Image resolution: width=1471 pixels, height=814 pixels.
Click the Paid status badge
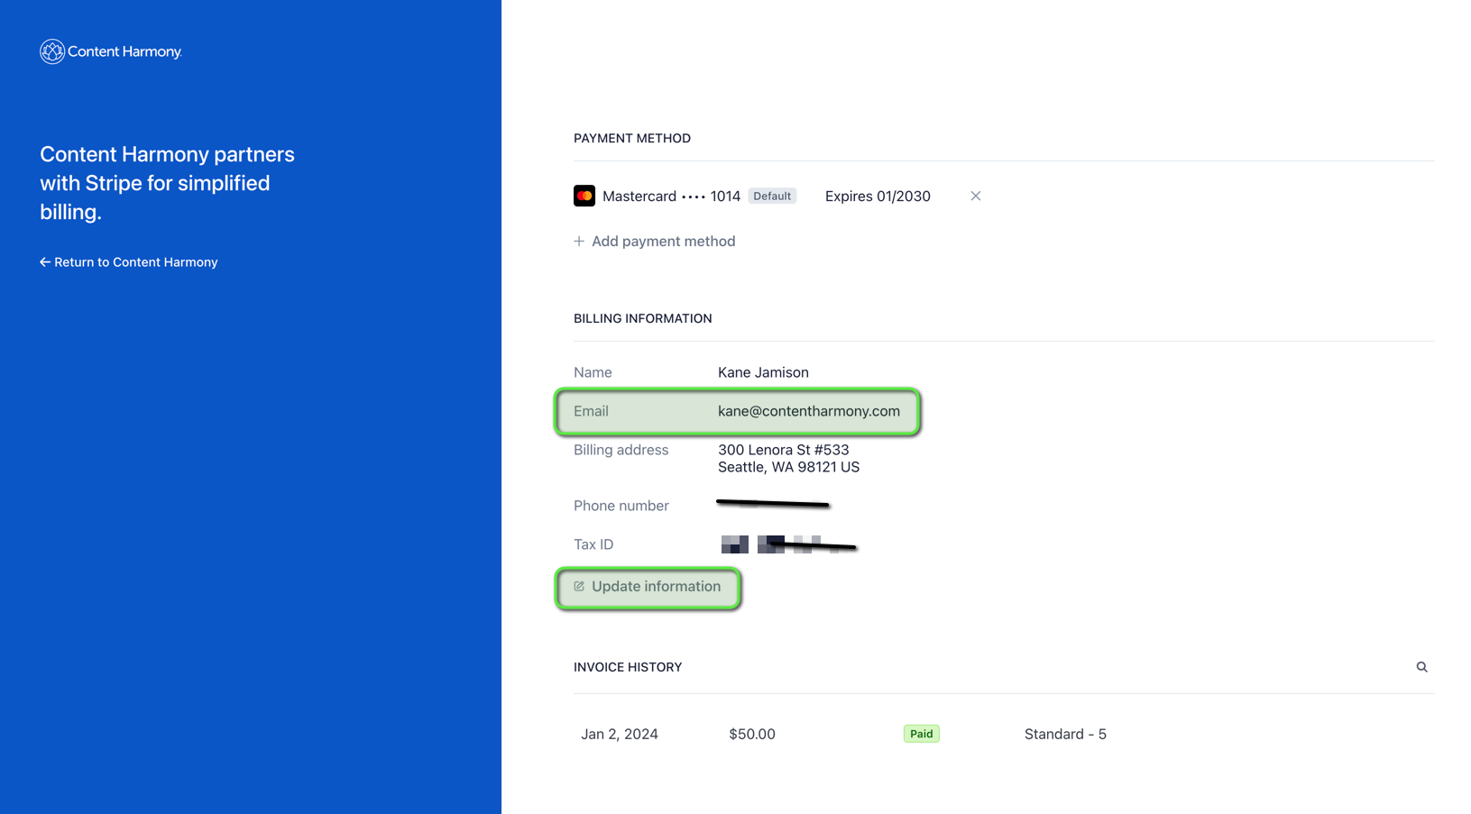922,734
